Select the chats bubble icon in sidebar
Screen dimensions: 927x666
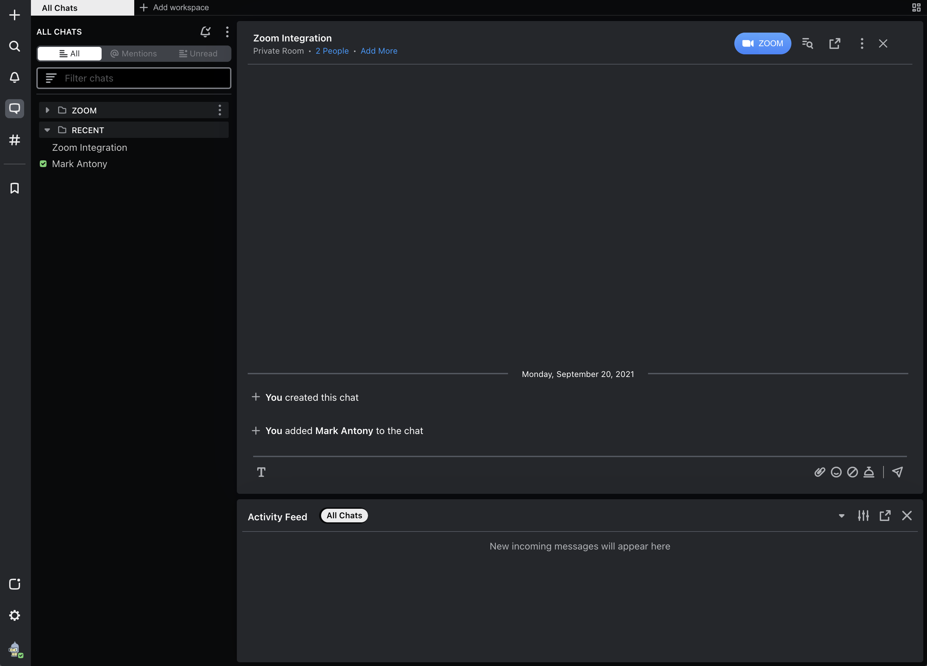tap(15, 108)
